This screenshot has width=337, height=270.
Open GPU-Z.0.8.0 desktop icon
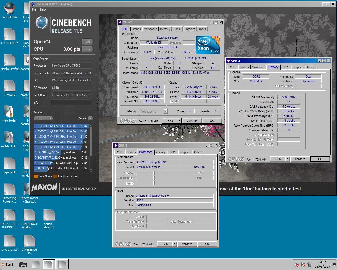[9, 243]
